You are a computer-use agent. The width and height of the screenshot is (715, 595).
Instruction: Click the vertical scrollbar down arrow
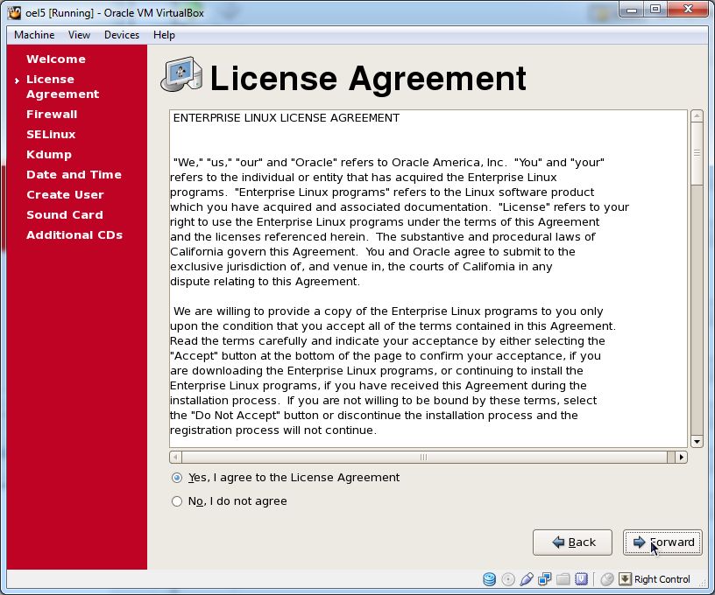697,442
